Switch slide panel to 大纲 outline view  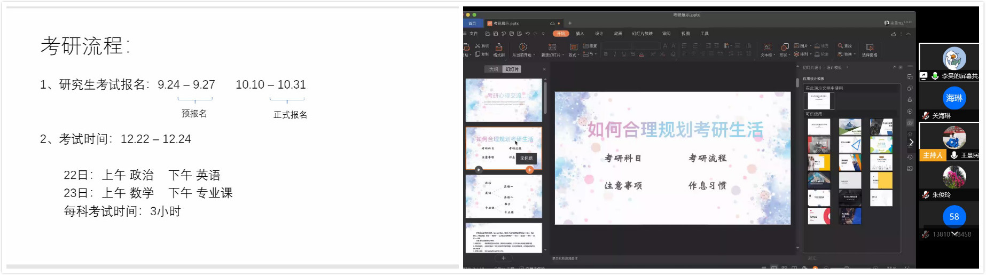494,69
